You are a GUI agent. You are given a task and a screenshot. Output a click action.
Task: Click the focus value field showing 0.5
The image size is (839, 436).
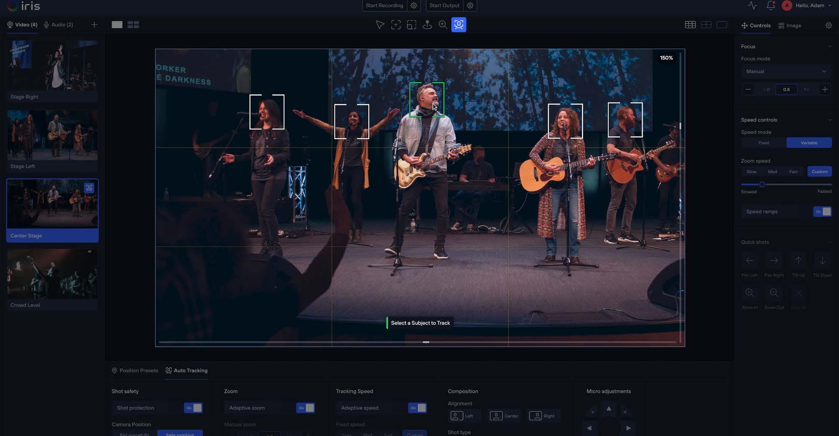point(786,89)
